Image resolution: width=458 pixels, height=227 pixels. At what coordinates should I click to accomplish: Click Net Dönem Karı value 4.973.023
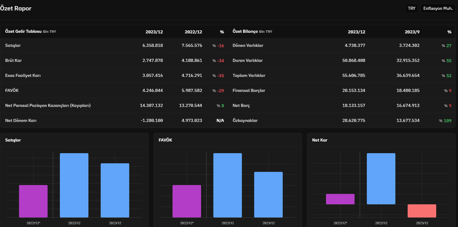(x=192, y=120)
